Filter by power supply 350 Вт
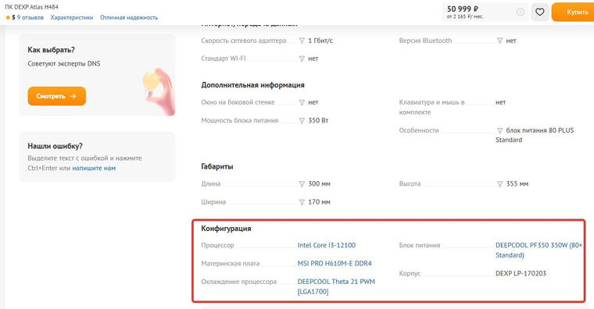This screenshot has height=309, width=594. 302,121
